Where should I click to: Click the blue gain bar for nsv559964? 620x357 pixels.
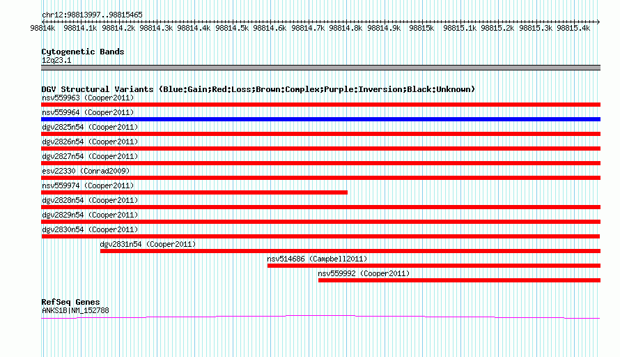(320, 119)
